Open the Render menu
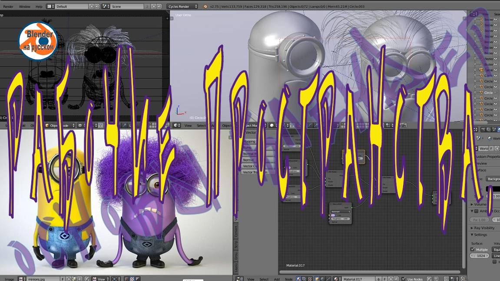500x281 pixels. click(x=8, y=7)
